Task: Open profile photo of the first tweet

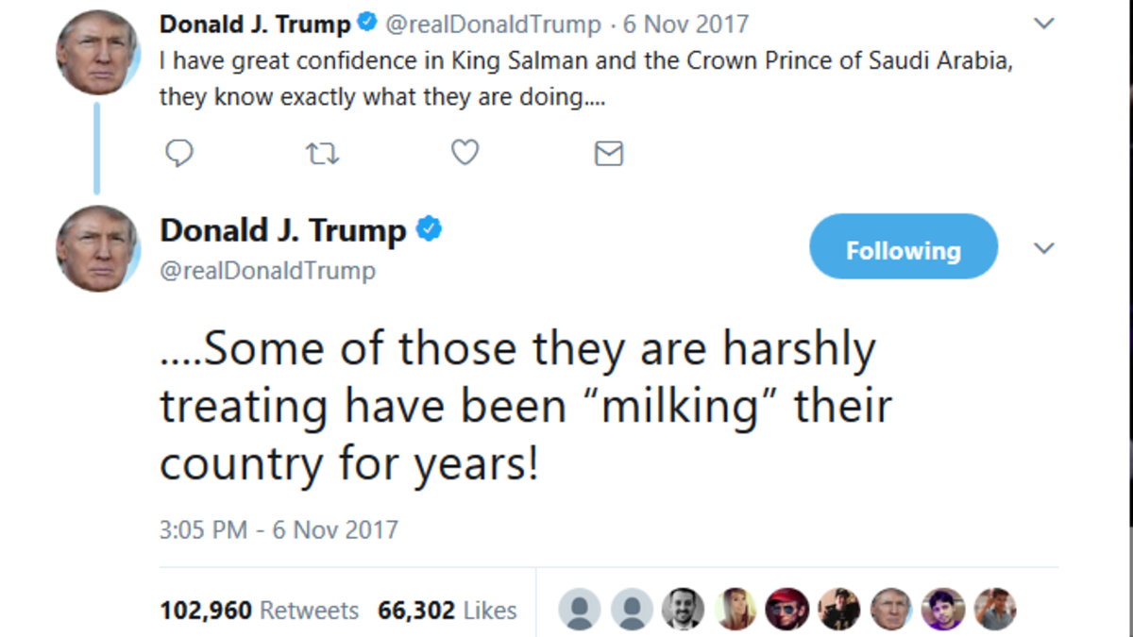Action: tap(98, 52)
